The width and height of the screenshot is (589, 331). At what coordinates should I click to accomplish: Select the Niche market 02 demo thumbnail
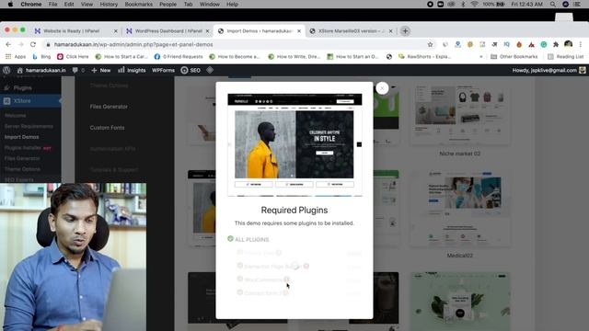[460, 114]
